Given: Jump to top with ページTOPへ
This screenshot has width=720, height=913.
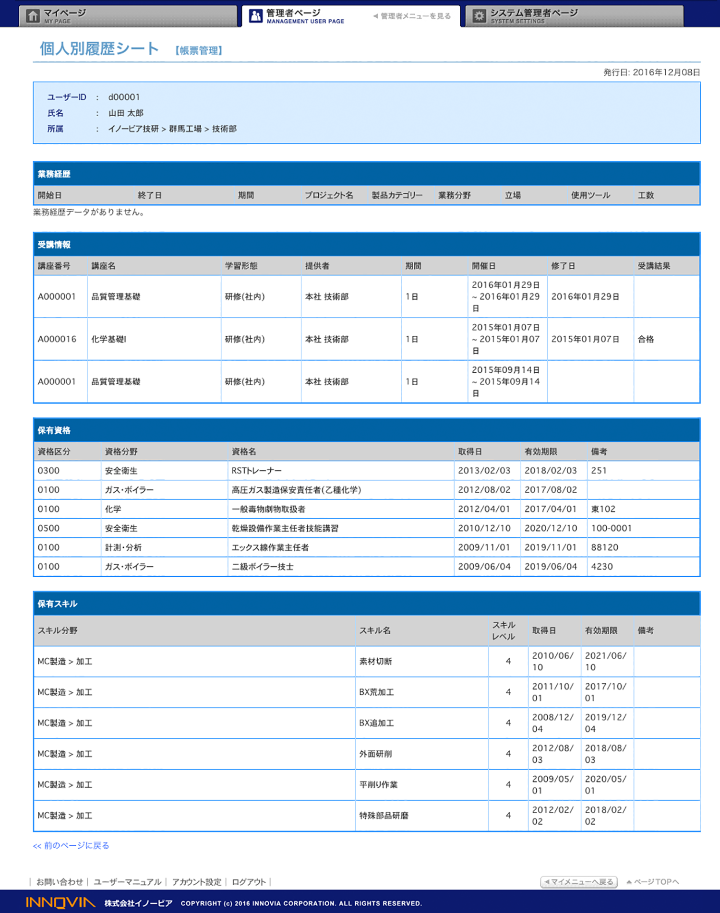Looking at the screenshot, I should [x=652, y=882].
